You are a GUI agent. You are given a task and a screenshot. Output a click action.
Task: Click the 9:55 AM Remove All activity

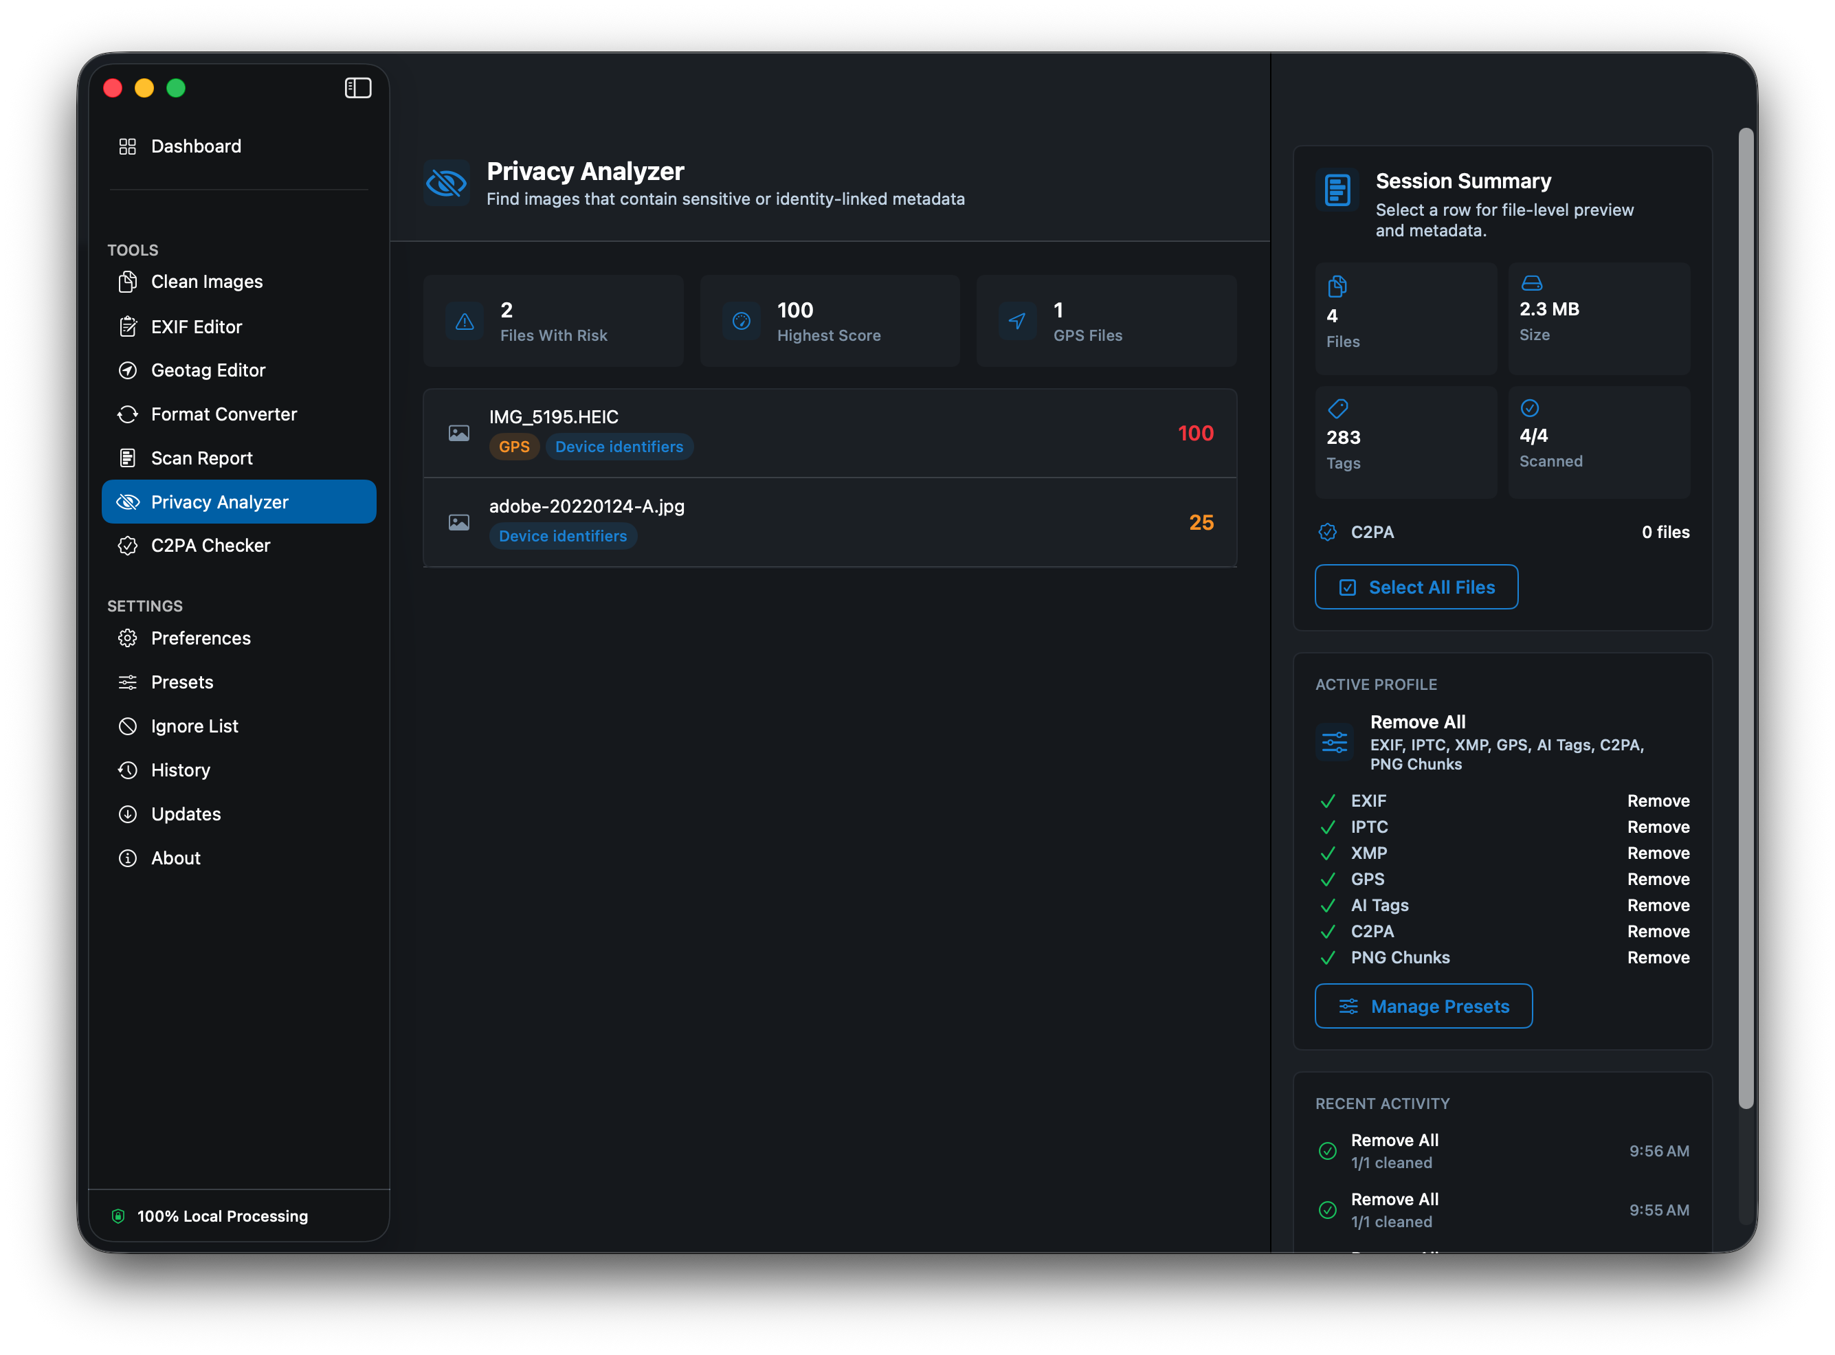(x=1503, y=1210)
